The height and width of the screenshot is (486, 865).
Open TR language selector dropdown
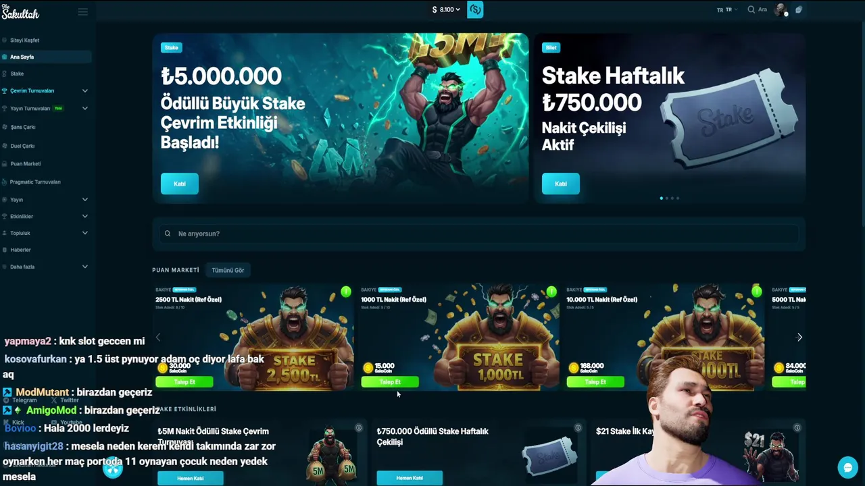pos(727,9)
